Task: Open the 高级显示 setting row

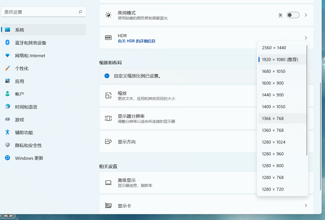Action: tap(206, 183)
